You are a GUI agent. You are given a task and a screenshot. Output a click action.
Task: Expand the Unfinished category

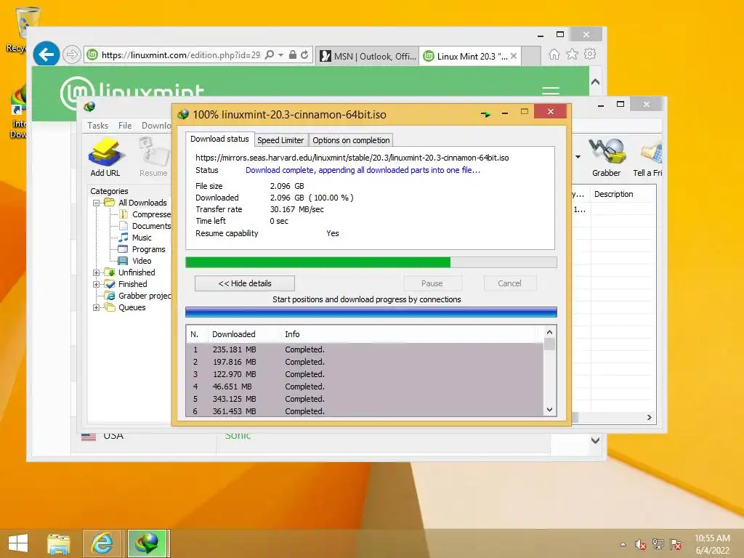pos(96,272)
